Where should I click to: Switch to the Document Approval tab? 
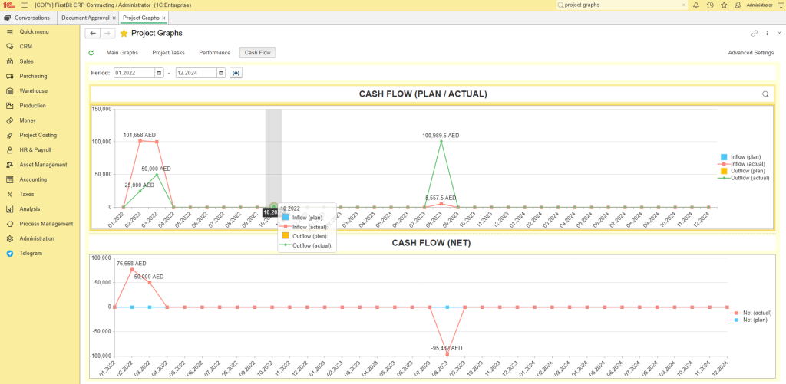84,18
